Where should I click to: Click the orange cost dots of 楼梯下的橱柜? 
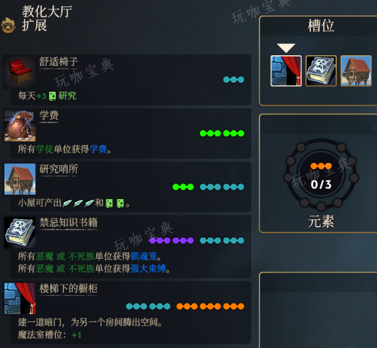[x=210, y=306]
